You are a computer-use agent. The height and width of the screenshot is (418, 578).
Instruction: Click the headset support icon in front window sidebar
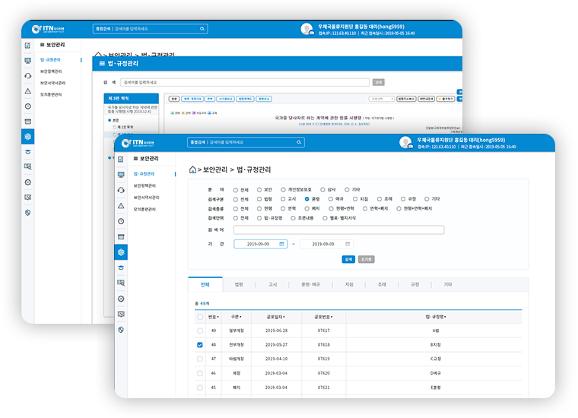(x=121, y=190)
